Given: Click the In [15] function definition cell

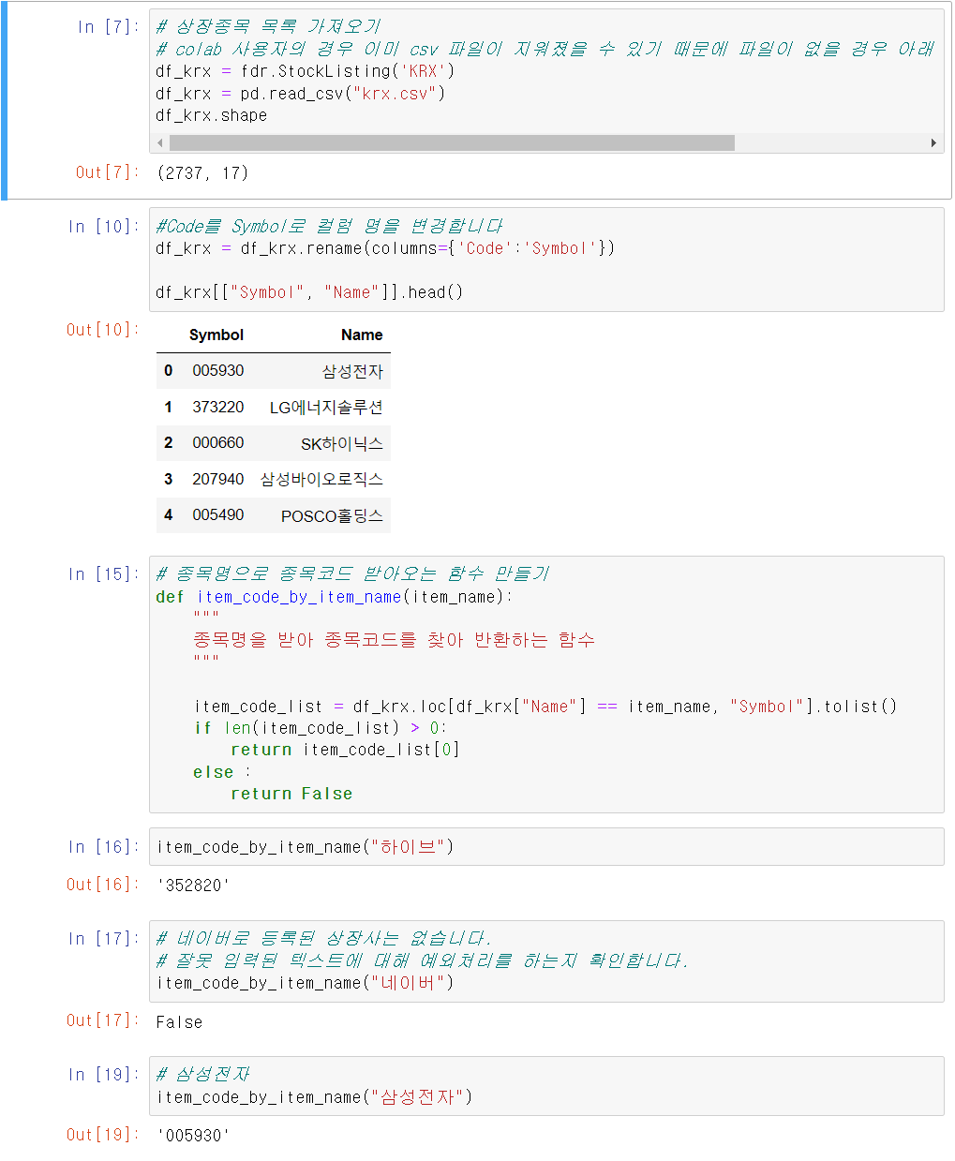Looking at the screenshot, I should pos(546,684).
